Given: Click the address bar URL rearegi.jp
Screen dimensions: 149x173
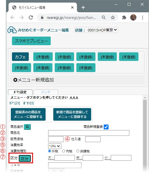Looking at the screenshot, I should pos(71,17).
